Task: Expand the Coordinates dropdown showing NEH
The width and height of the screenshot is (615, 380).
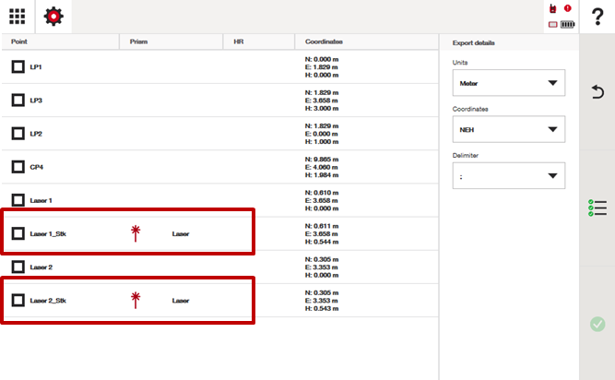Action: pos(509,130)
